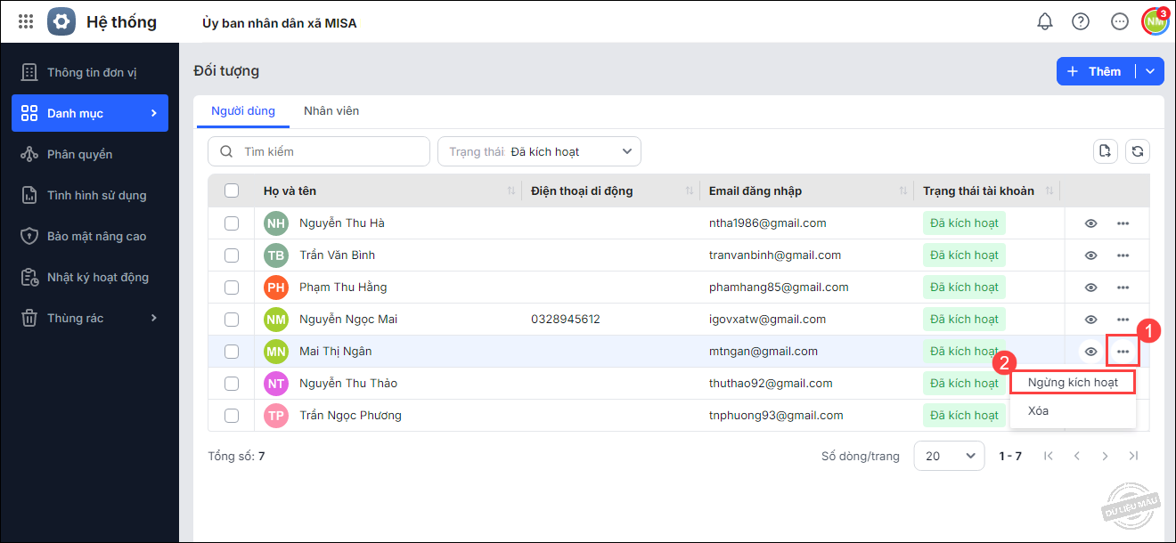Click the export file icon

click(1106, 151)
